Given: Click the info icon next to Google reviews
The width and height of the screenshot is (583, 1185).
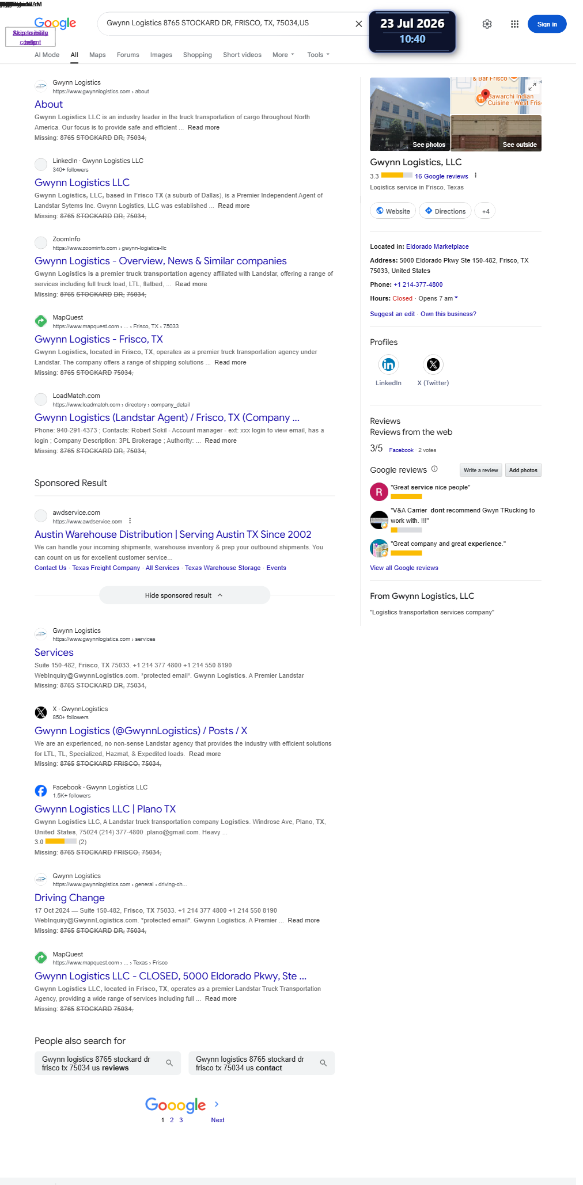Looking at the screenshot, I should (x=434, y=469).
